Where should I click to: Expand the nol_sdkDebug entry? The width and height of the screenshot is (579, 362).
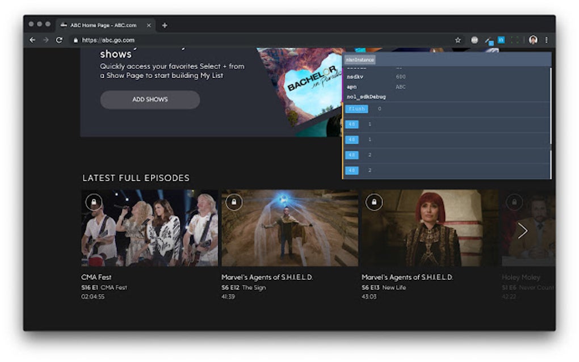pyautogui.click(x=367, y=96)
